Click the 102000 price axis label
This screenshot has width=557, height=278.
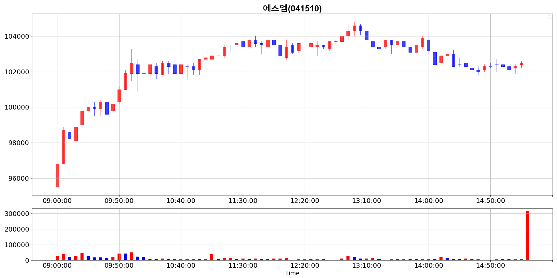tap(17, 72)
